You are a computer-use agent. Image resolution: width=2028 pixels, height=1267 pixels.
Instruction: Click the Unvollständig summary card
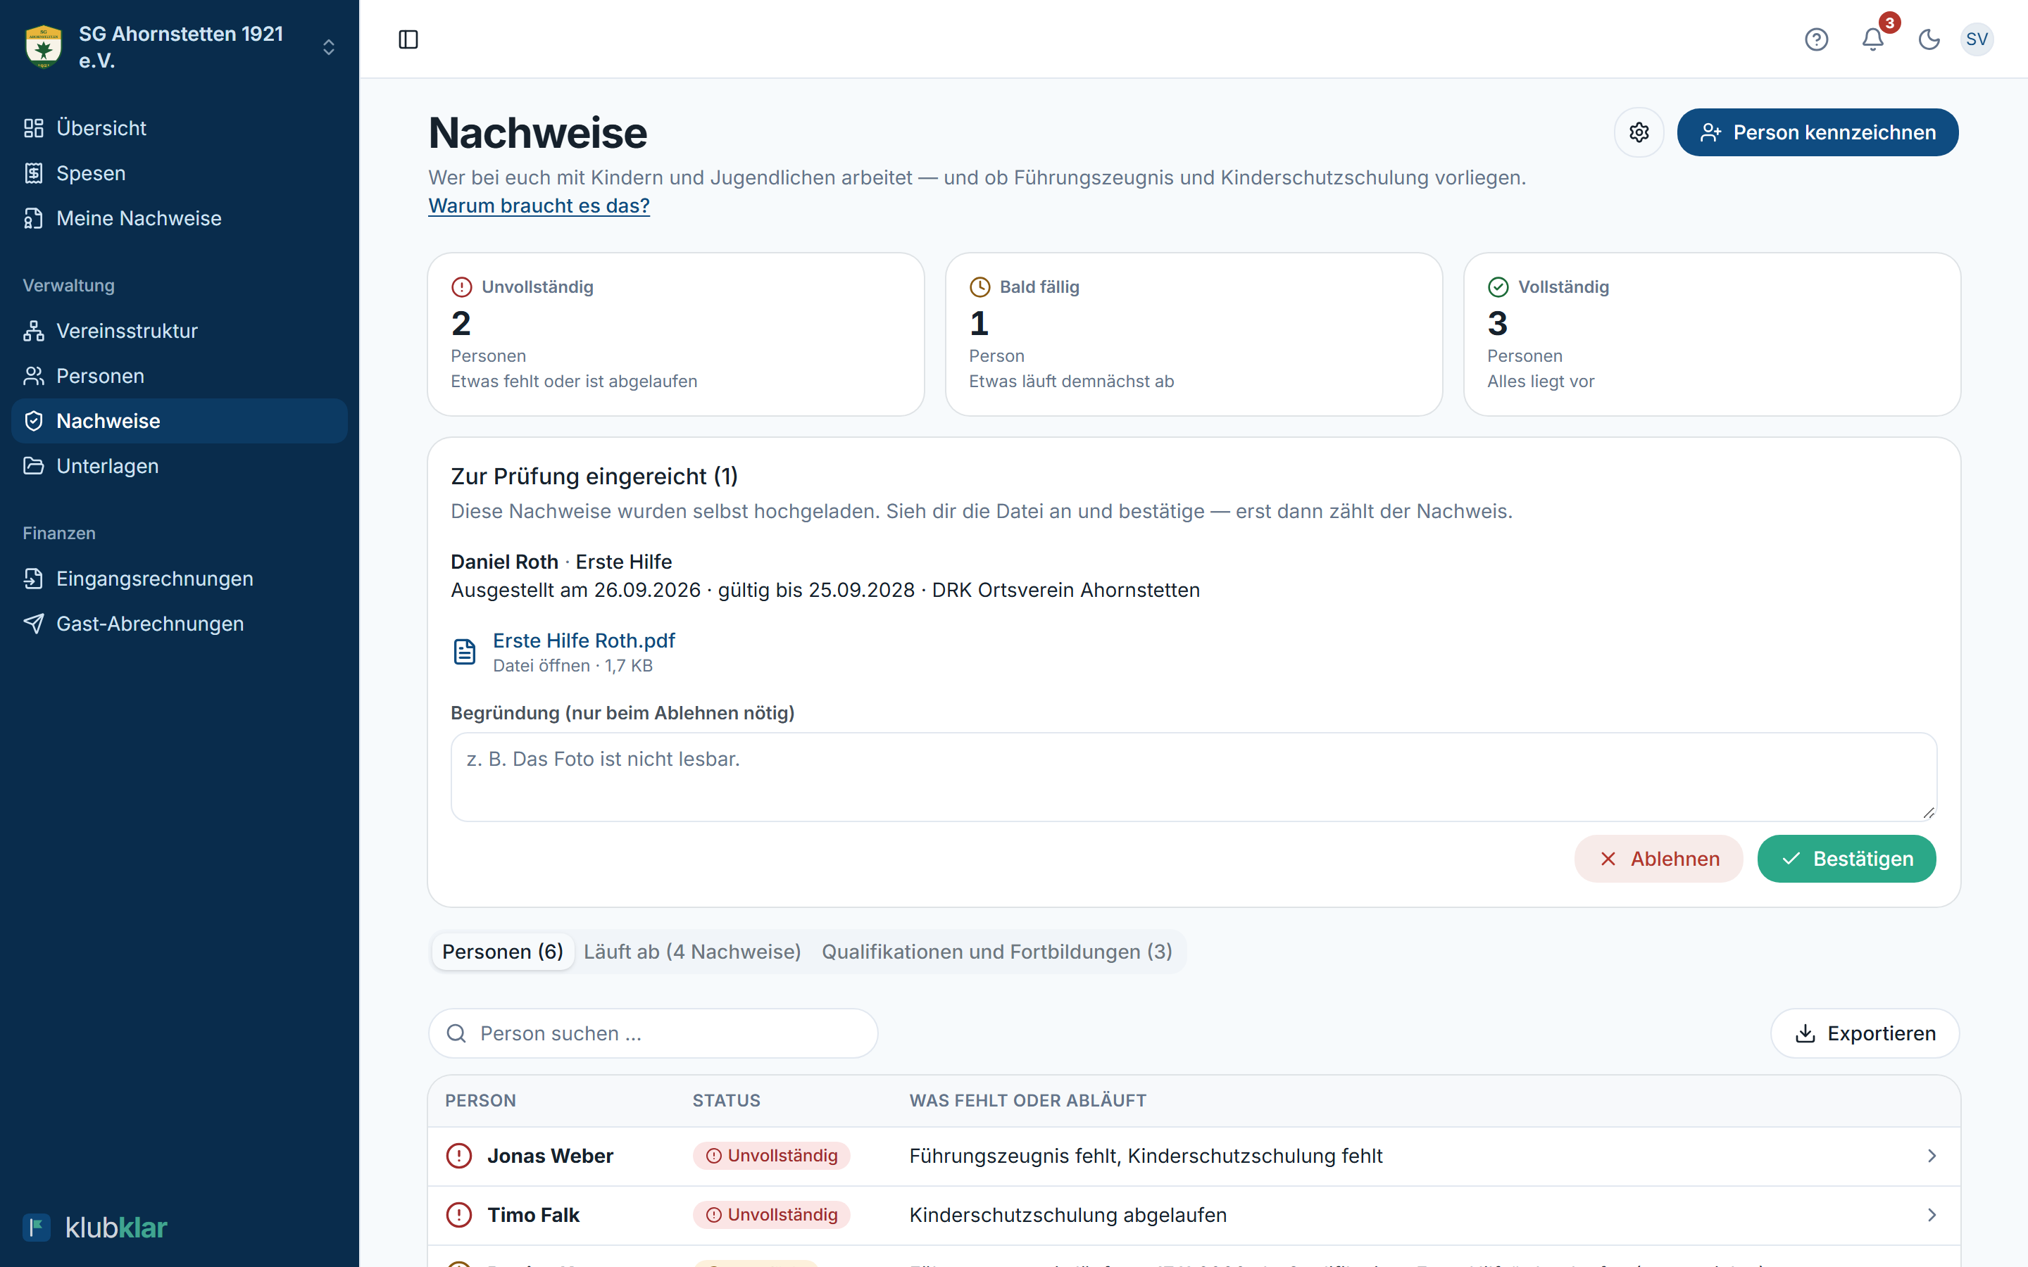coord(675,334)
